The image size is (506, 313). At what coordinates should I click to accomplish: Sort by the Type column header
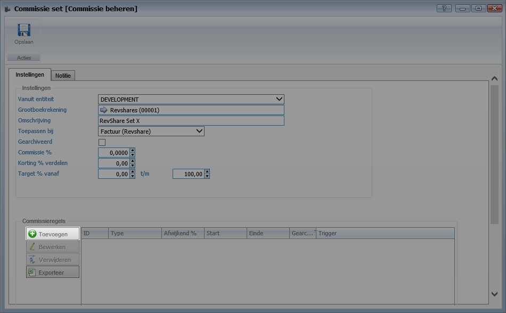(135, 233)
